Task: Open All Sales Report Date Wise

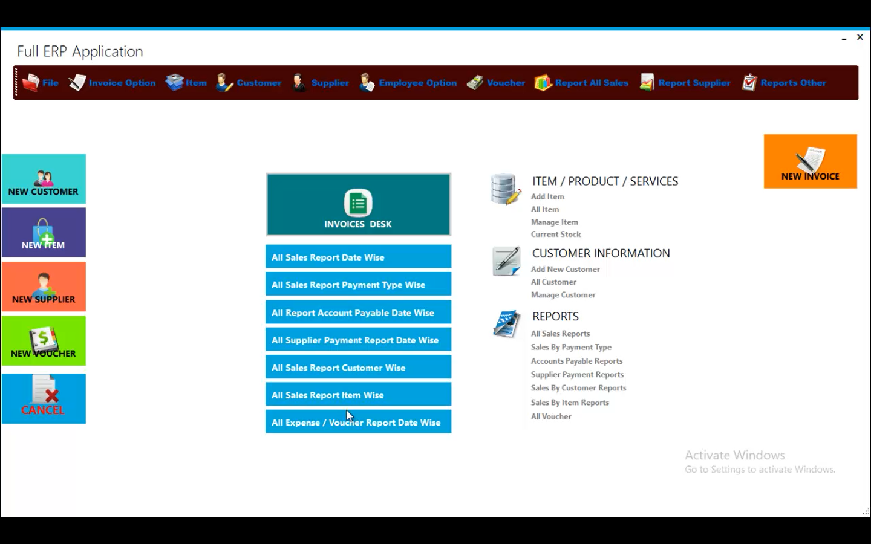Action: click(358, 256)
